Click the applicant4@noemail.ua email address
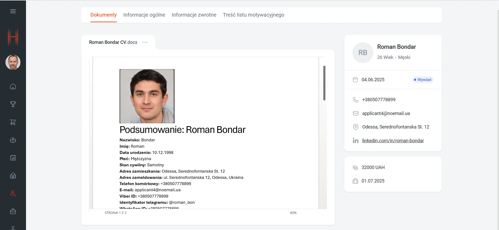This screenshot has width=499, height=230. point(386,113)
